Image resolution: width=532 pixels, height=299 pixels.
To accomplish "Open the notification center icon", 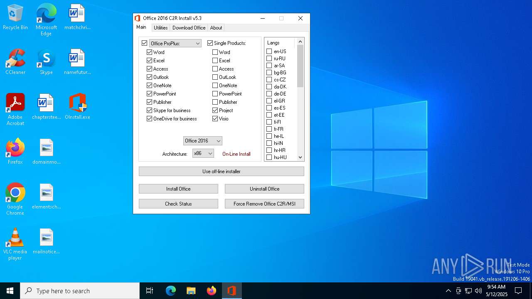I will (x=518, y=291).
